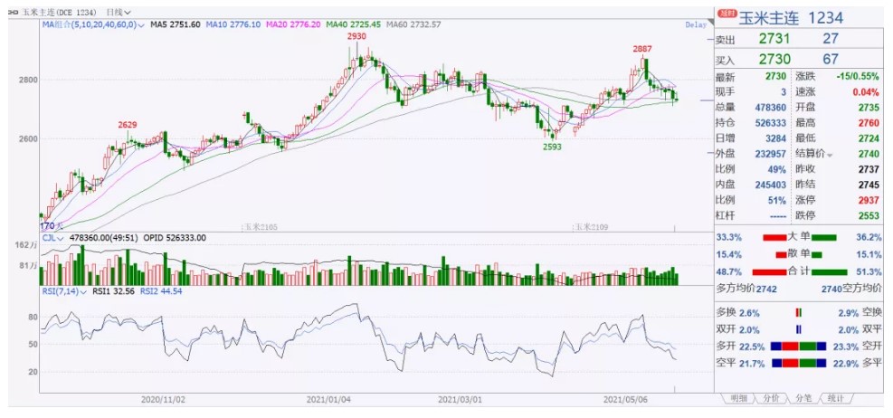Image resolution: width=893 pixels, height=418 pixels.
Task: Switch to the 明细 tab
Action: [738, 398]
